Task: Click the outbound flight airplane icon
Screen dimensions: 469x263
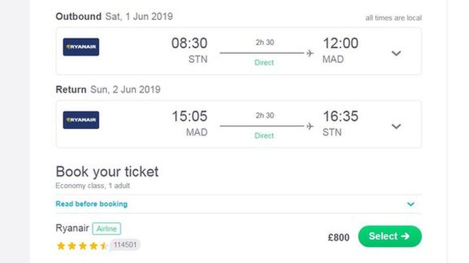Action: (x=310, y=53)
